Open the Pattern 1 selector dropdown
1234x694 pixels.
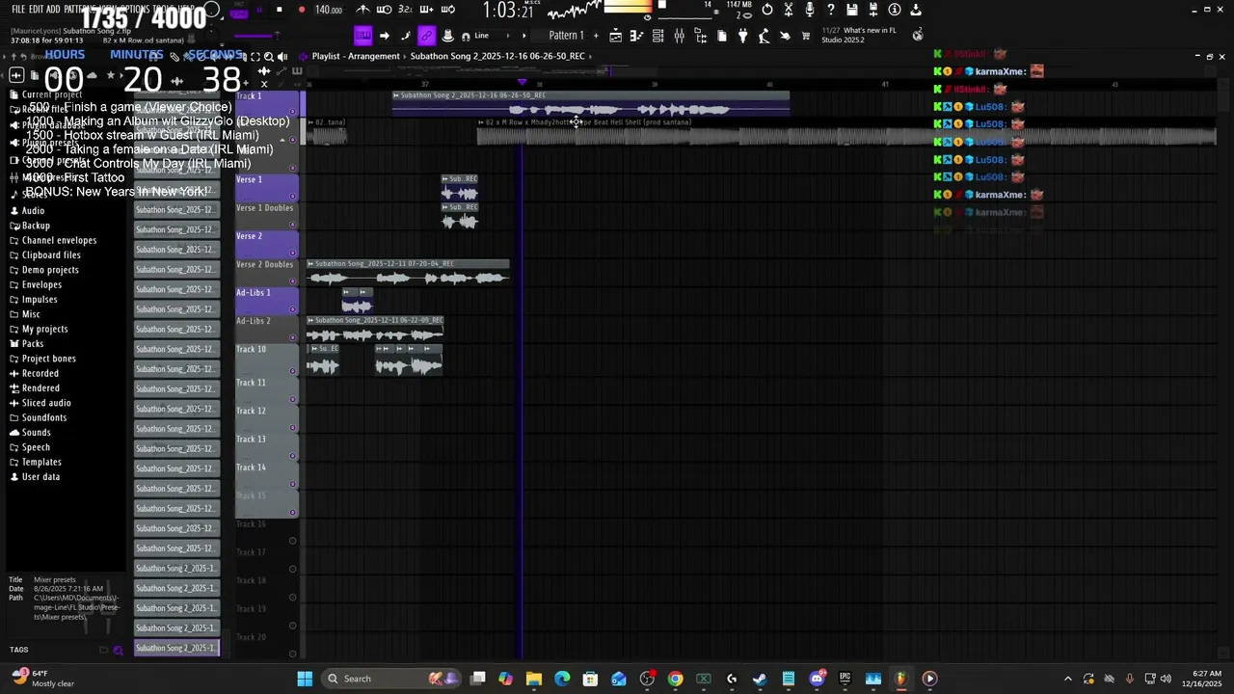pyautogui.click(x=566, y=36)
